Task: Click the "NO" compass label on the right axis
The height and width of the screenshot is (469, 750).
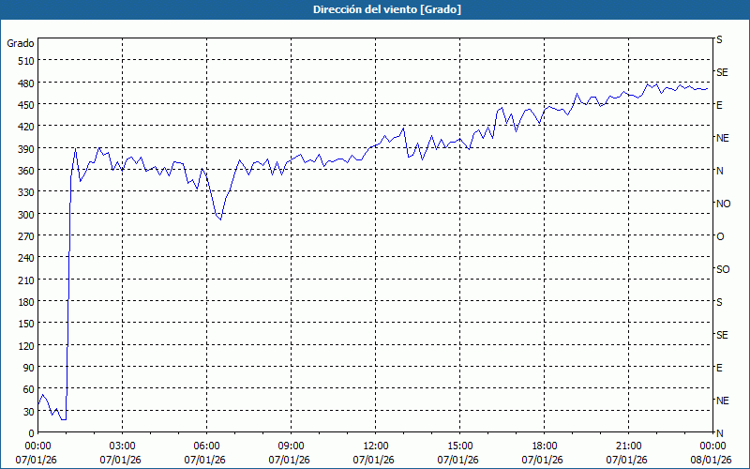Action: click(723, 204)
